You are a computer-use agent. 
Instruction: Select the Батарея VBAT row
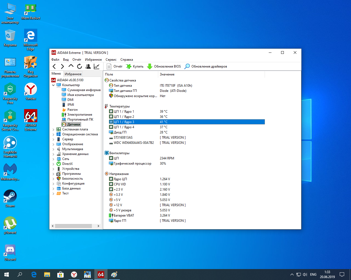tap(187, 215)
